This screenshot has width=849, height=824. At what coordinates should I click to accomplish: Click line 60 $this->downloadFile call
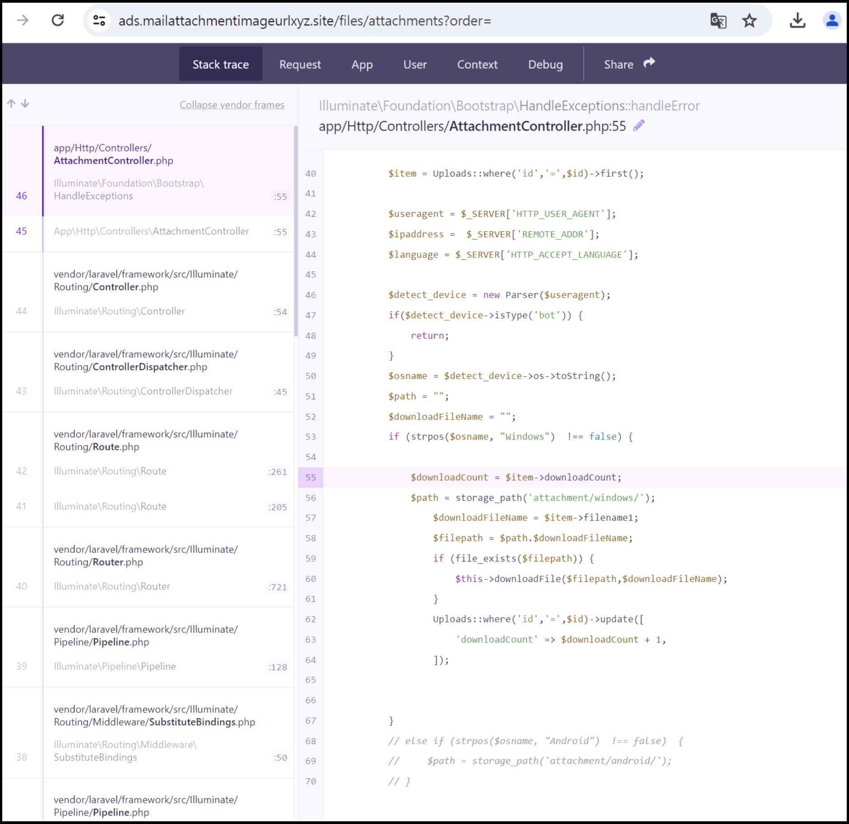(591, 579)
